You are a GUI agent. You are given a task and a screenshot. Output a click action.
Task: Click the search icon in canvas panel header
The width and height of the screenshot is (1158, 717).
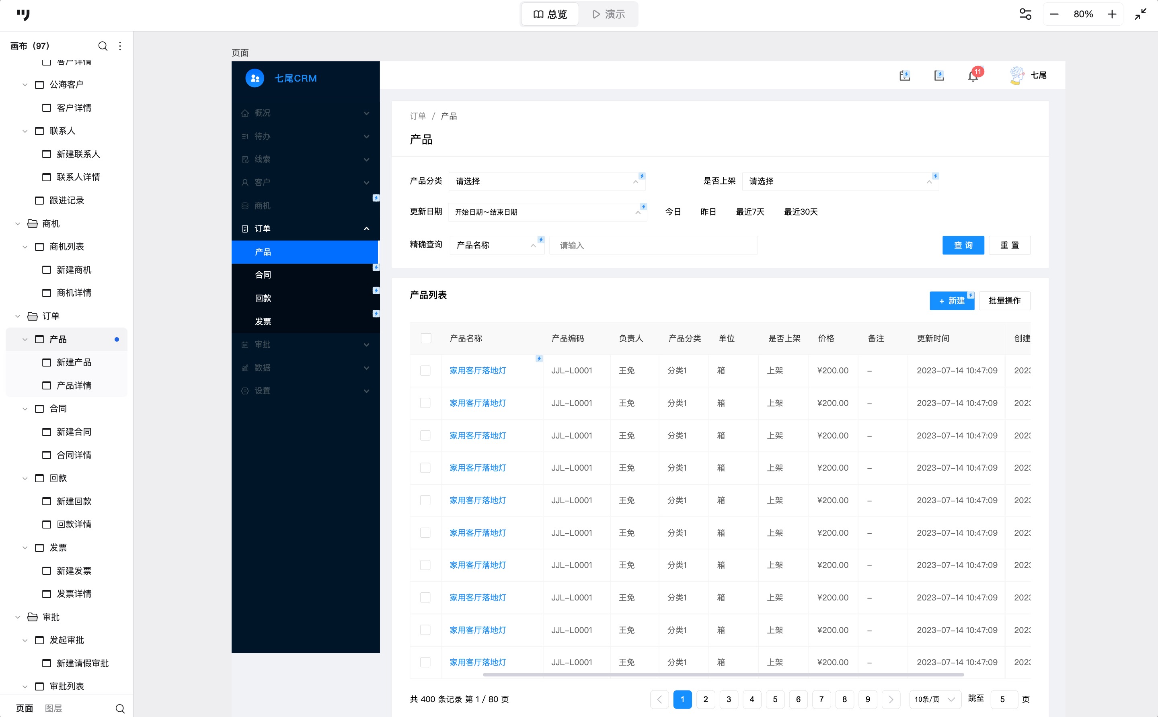[x=103, y=46]
